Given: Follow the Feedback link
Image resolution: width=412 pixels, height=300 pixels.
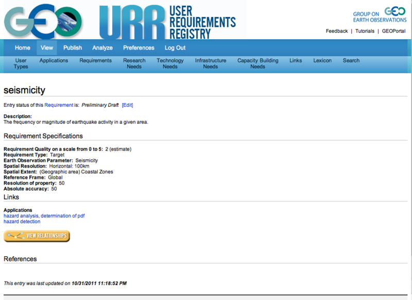Looking at the screenshot, I should (337, 31).
